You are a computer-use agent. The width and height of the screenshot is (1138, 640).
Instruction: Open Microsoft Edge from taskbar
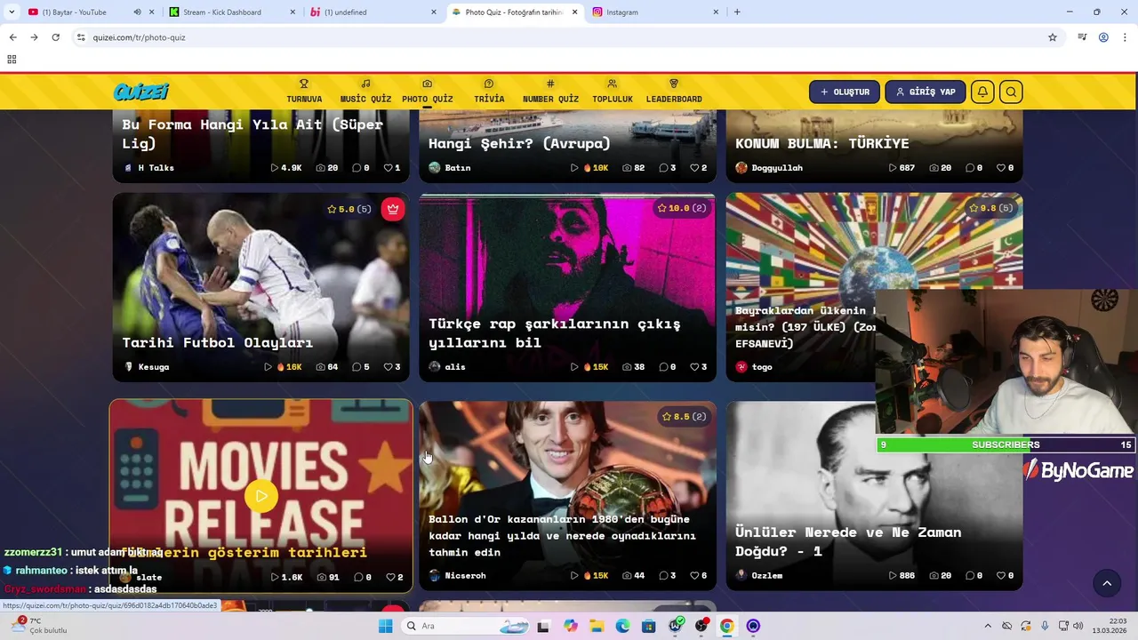pos(622,626)
